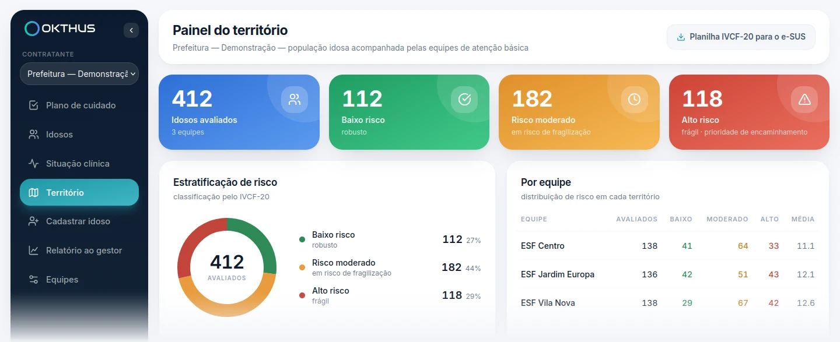This screenshot has width=840, height=342.
Task: Click Estratificação de risco heading
Action: (x=225, y=182)
